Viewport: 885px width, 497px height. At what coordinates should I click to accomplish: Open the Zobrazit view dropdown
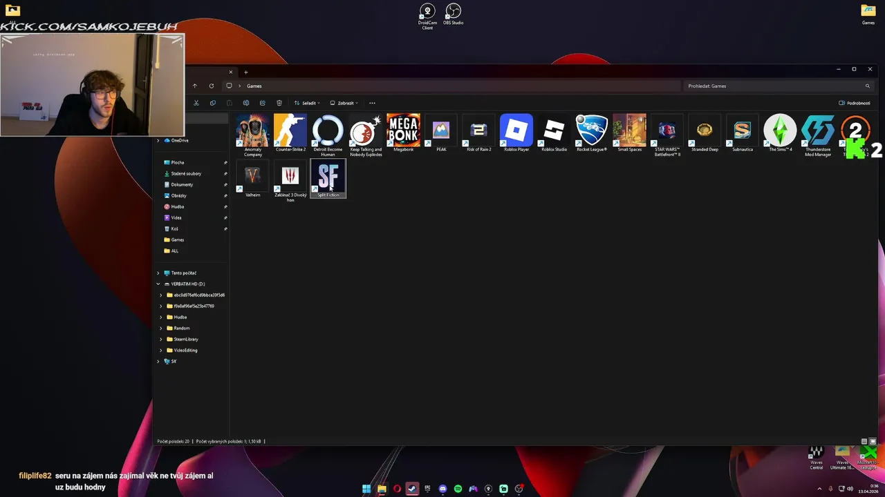point(344,103)
